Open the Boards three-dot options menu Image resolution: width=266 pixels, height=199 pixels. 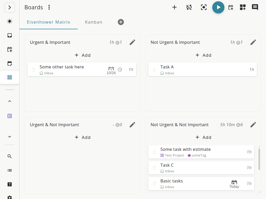(49, 8)
